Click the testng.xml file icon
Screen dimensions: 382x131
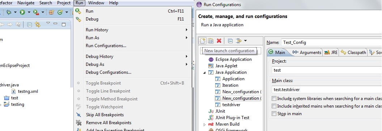(x=14, y=91)
